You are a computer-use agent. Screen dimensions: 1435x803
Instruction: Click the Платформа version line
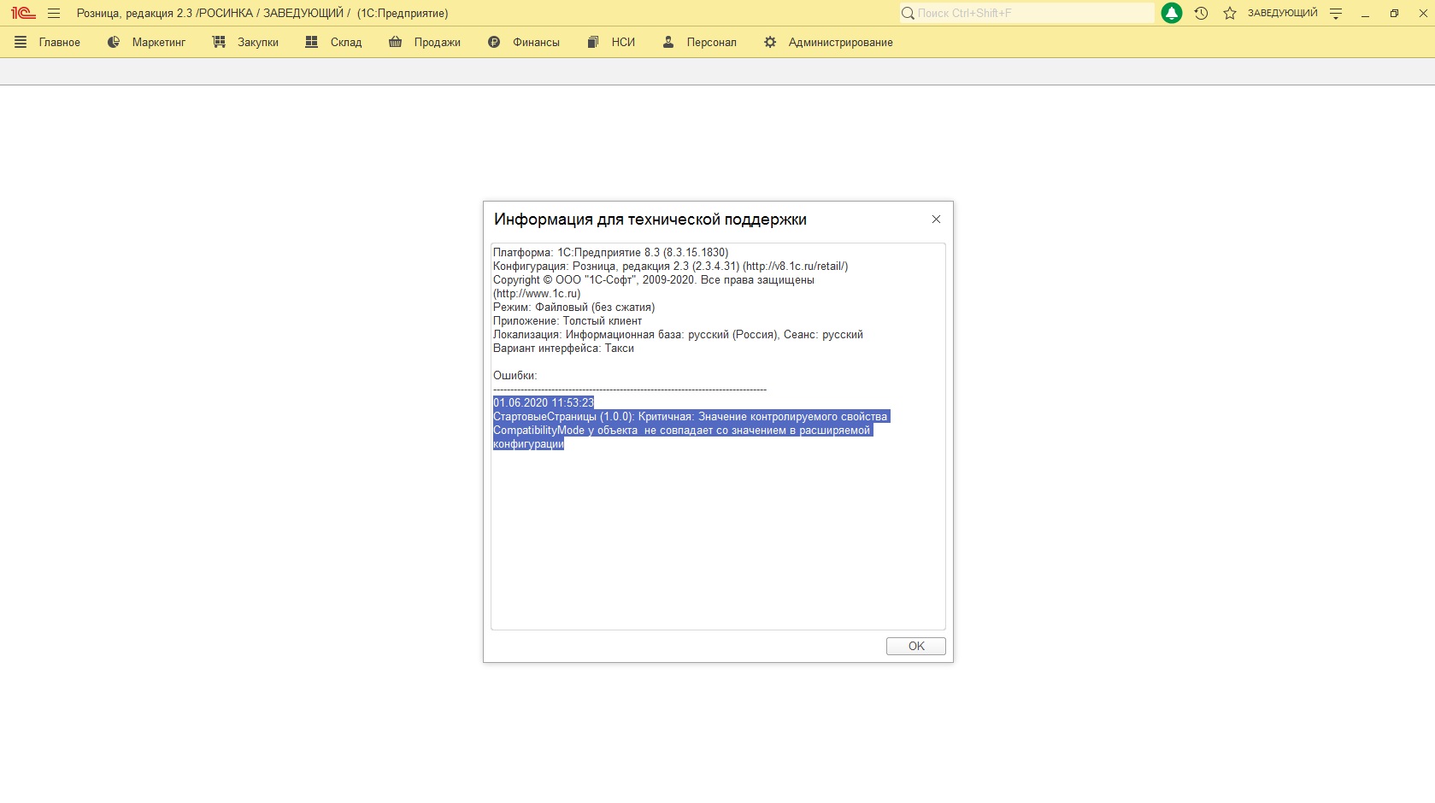[610, 253]
